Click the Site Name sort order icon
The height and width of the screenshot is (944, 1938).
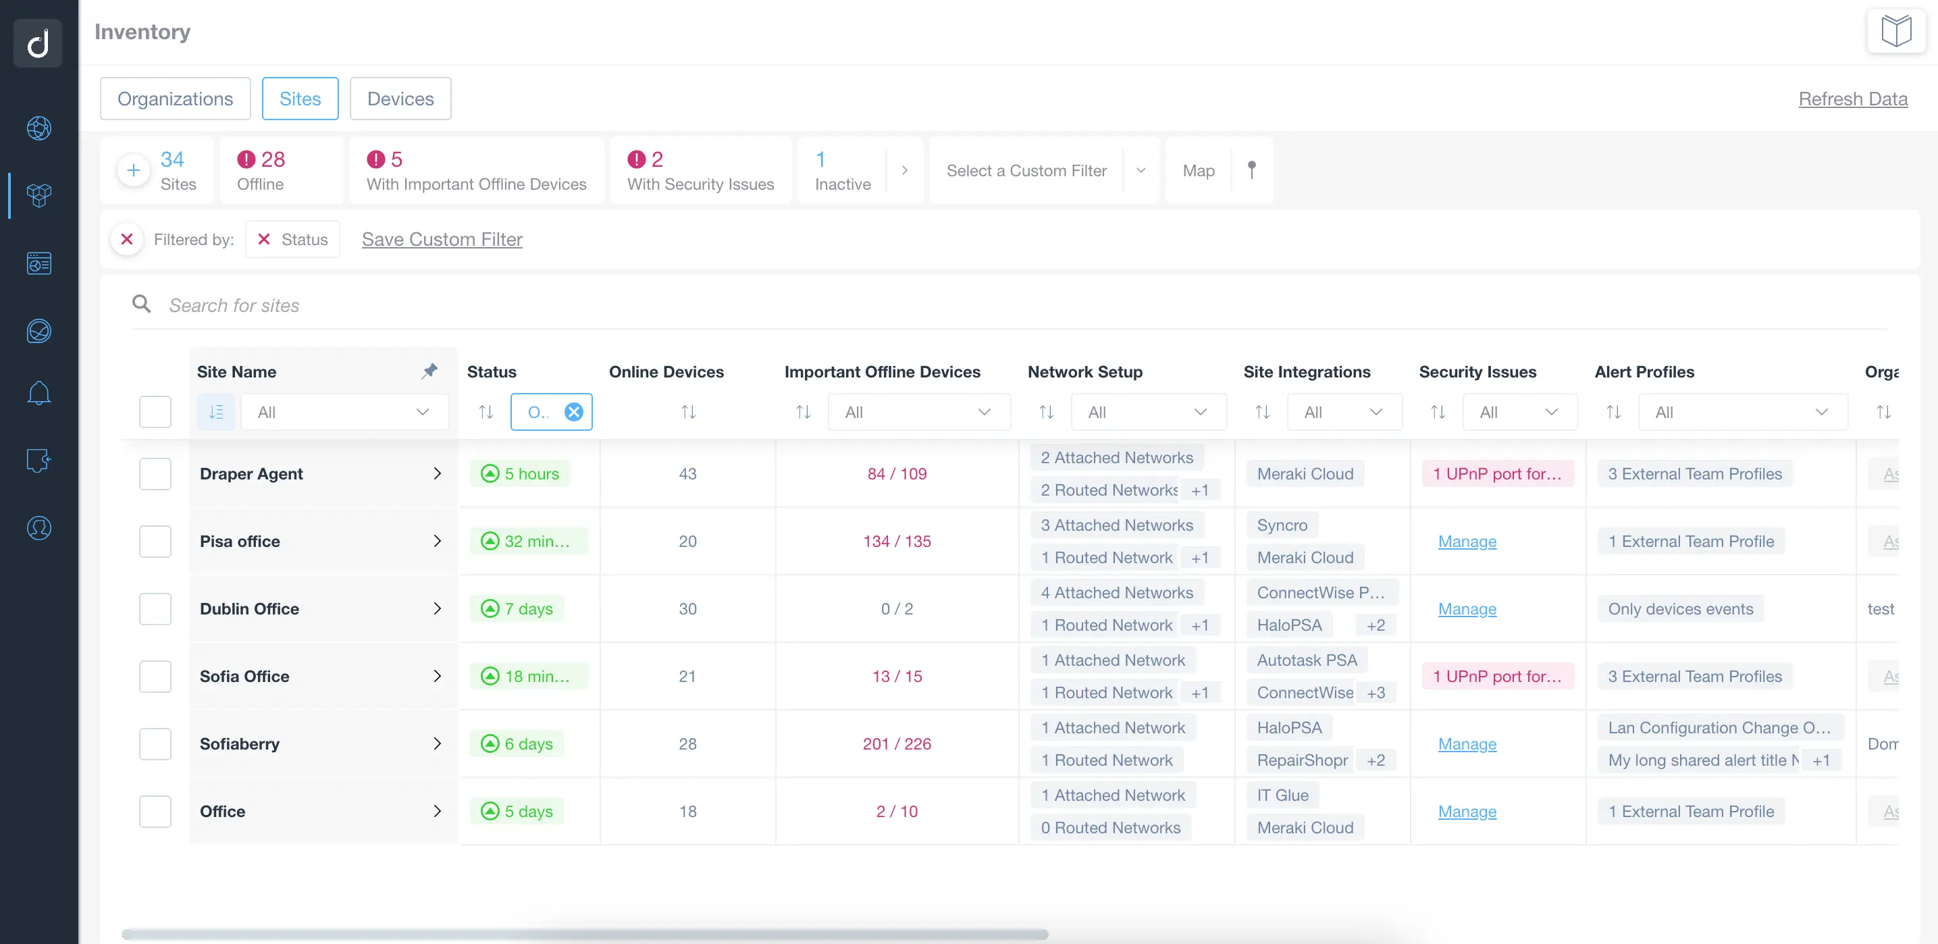[216, 412]
